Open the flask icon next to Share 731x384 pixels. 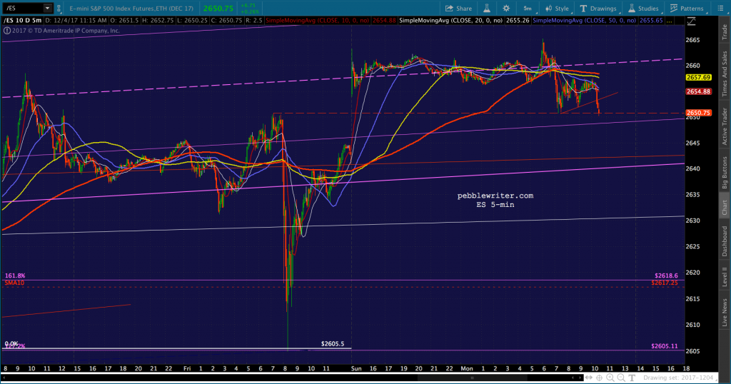pos(487,9)
